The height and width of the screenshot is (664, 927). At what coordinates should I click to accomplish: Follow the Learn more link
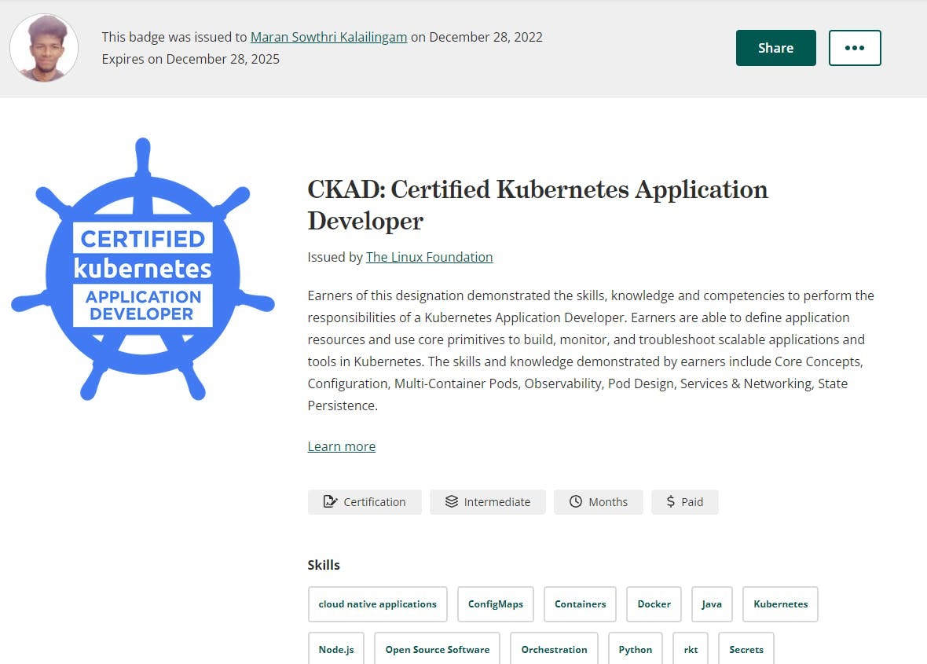coord(341,446)
